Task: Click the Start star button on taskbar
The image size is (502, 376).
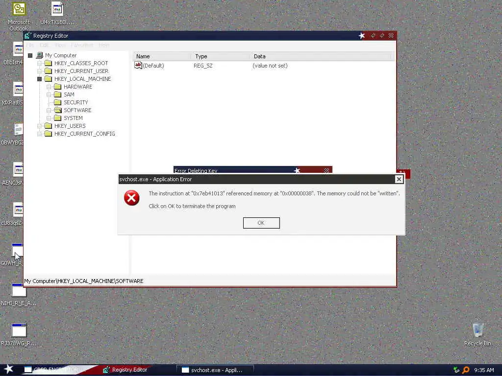Action: pyautogui.click(x=9, y=369)
